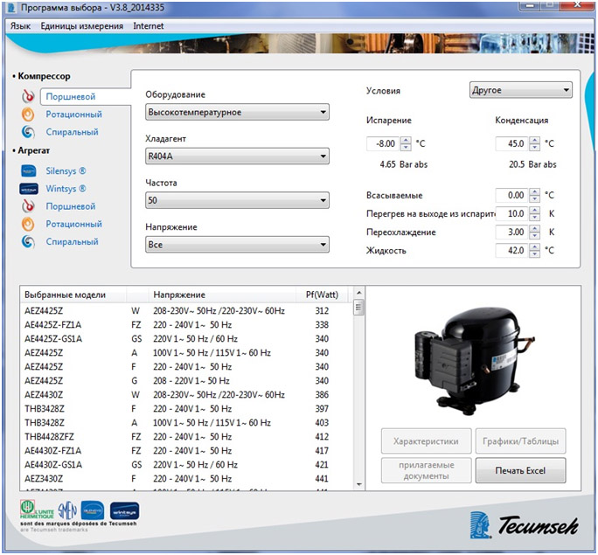The width and height of the screenshot is (598, 555).
Task: Open the Оборудование dropdown
Action: point(237,112)
